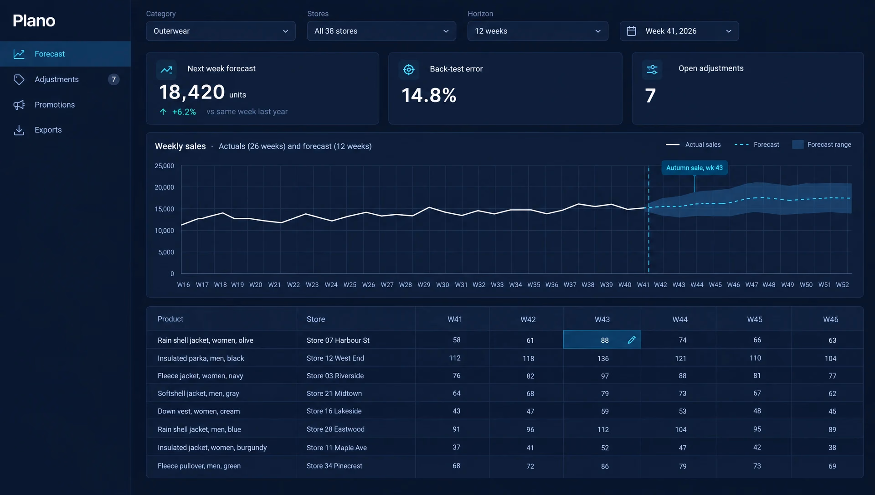Open the Back-test error 14.8% card
The image size is (875, 495).
coord(505,88)
